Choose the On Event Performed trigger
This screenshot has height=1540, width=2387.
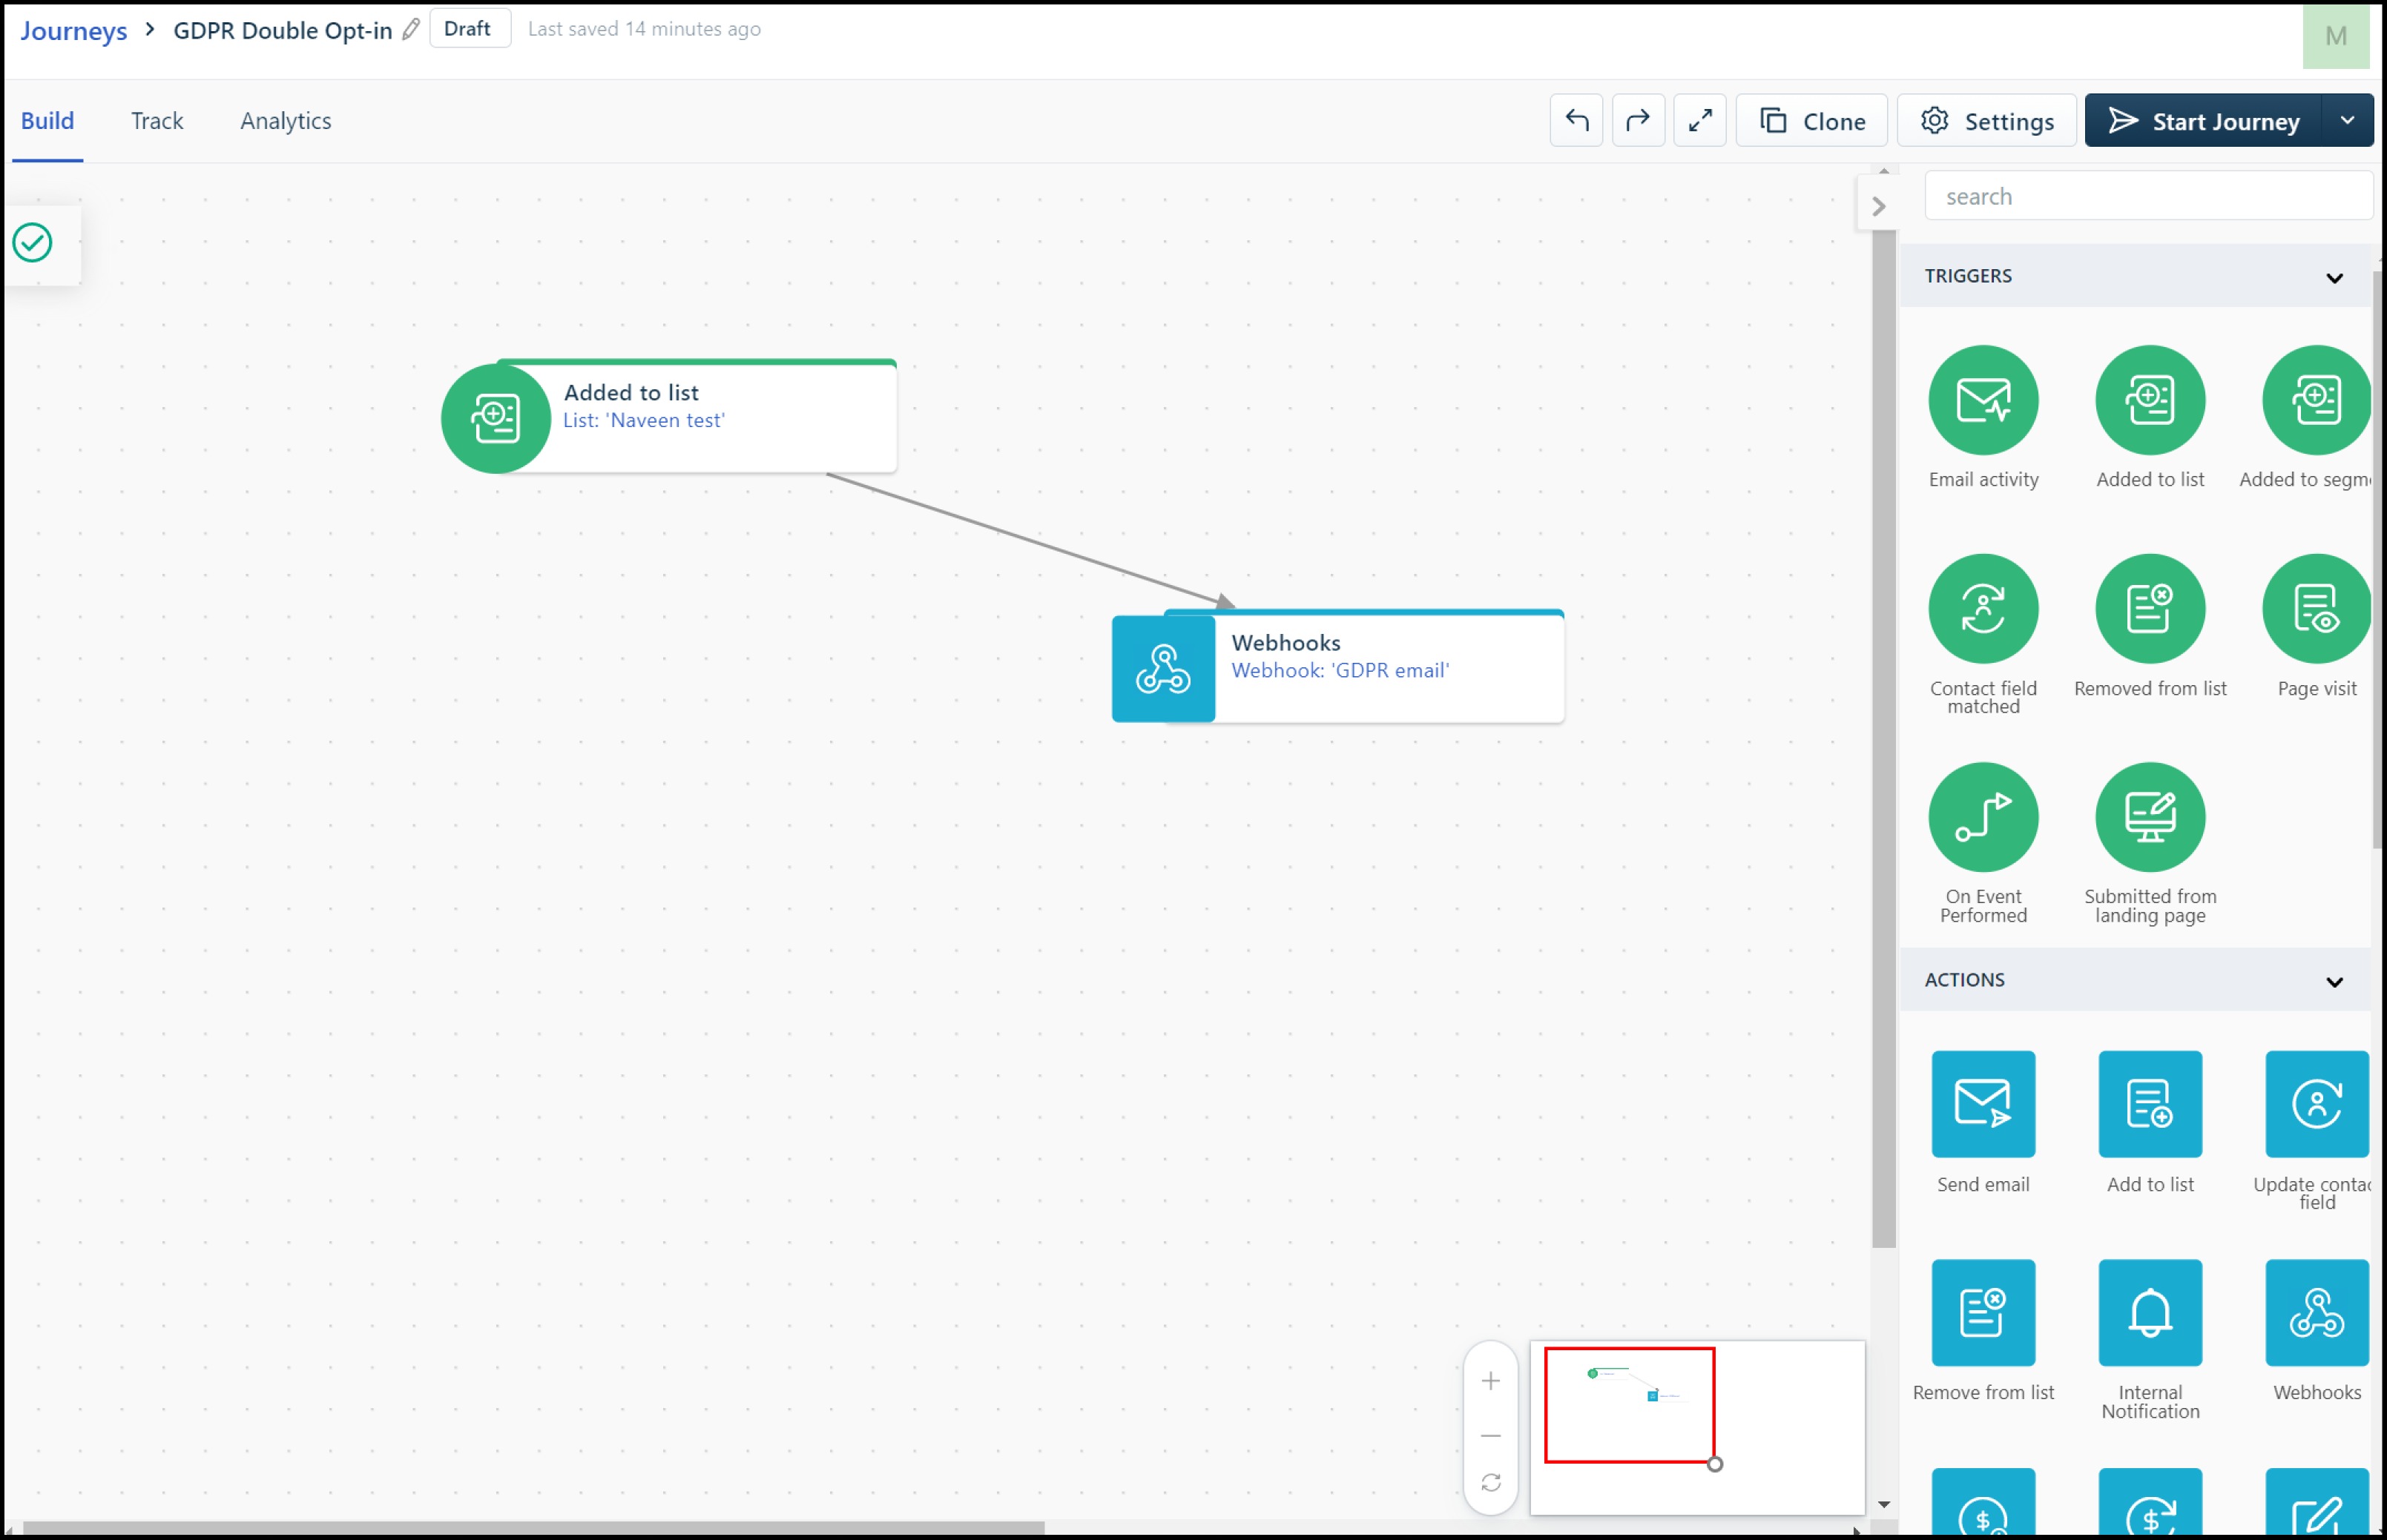1983,817
